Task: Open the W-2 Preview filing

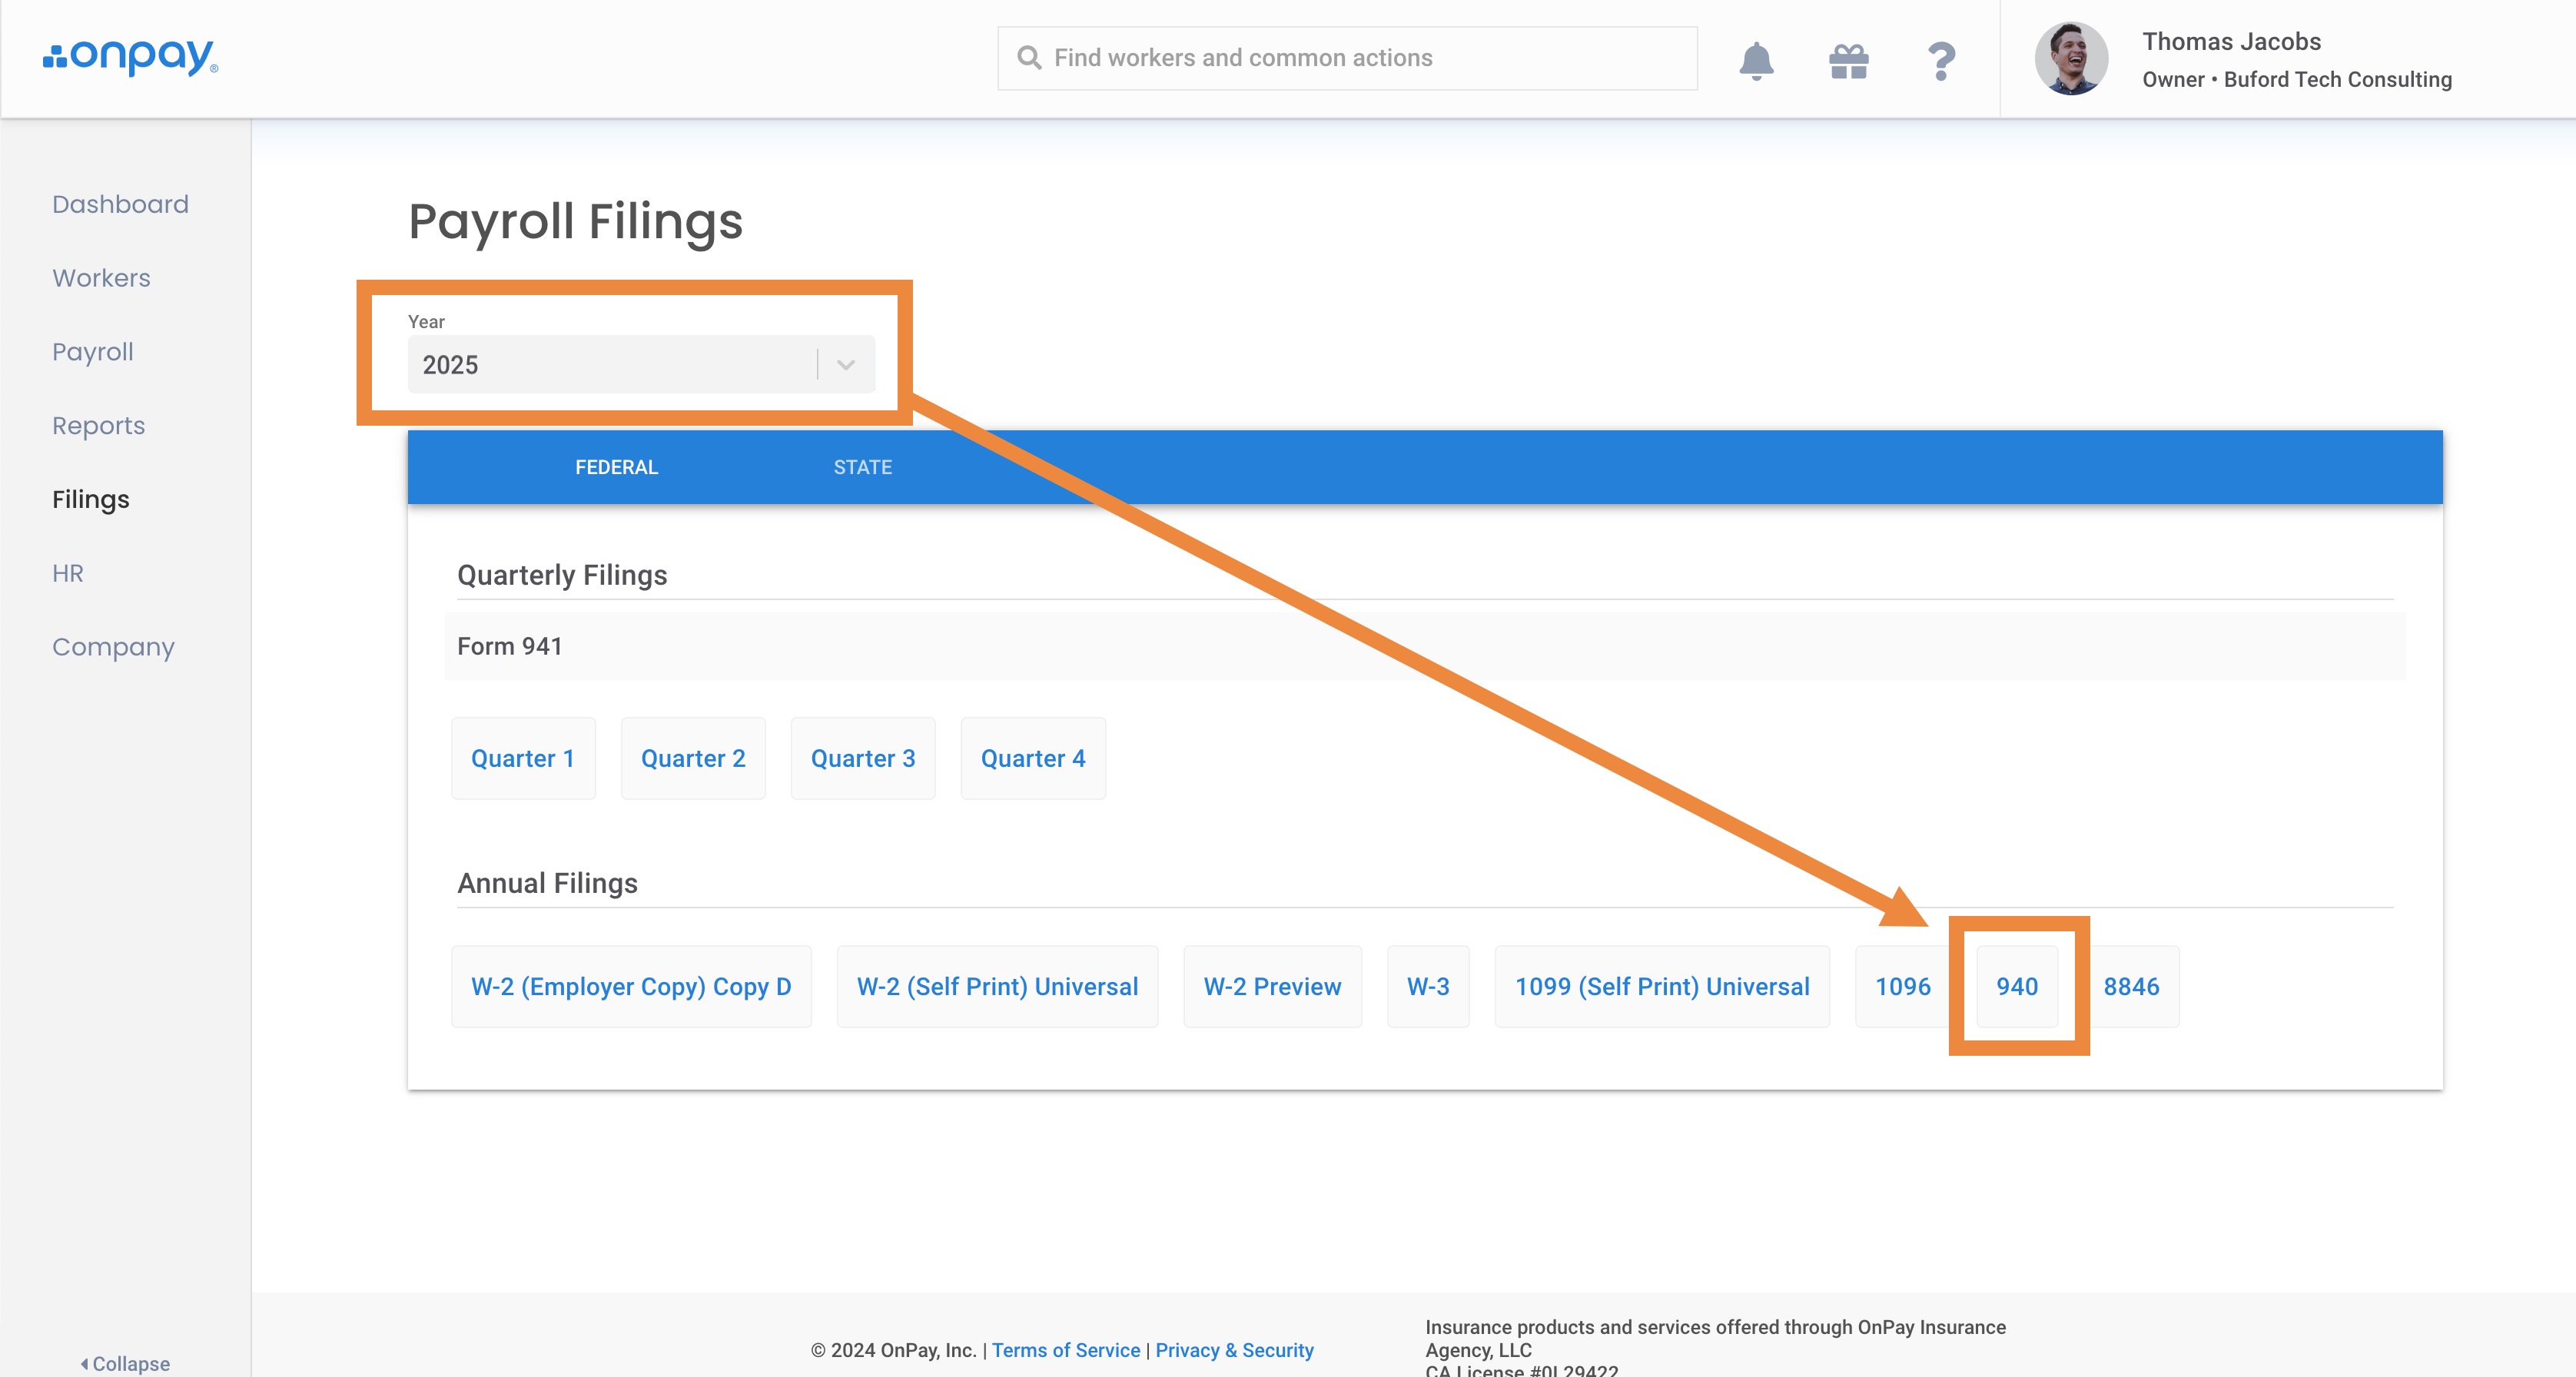Action: pos(1271,986)
